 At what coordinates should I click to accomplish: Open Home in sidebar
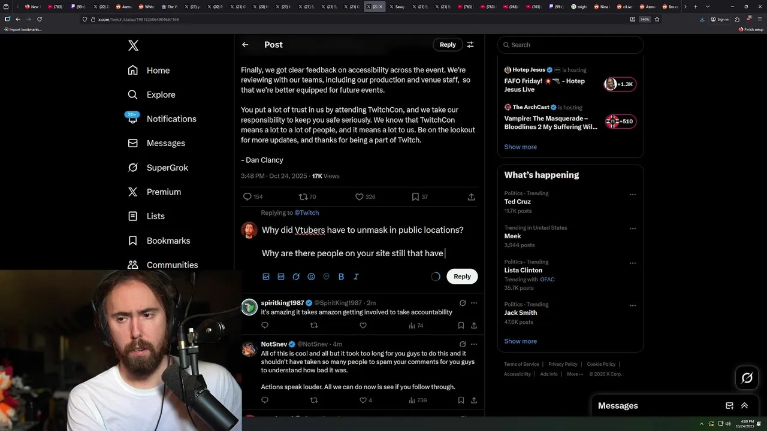coord(149,71)
